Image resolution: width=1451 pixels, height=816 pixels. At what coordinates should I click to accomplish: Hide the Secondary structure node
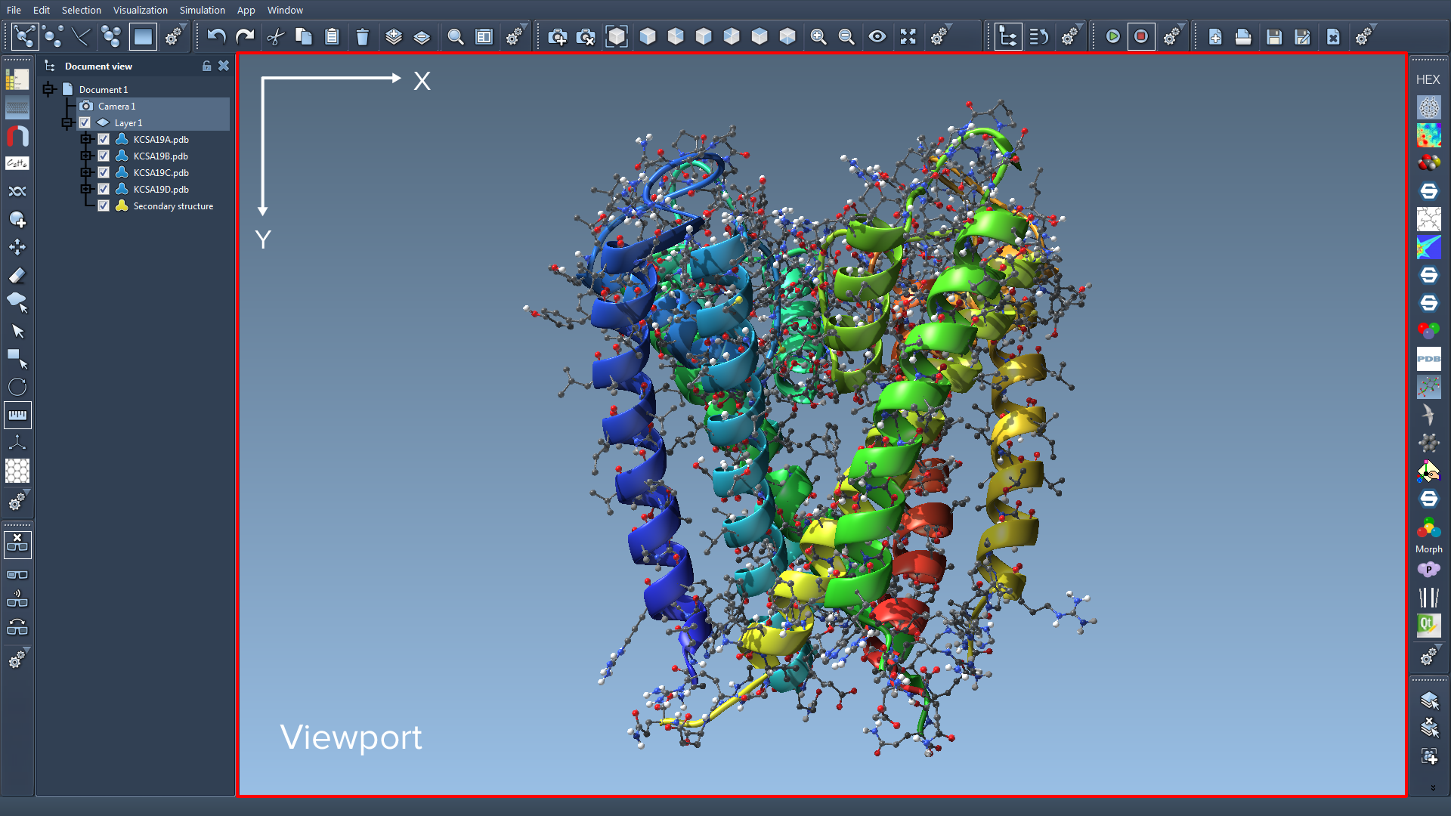click(104, 206)
